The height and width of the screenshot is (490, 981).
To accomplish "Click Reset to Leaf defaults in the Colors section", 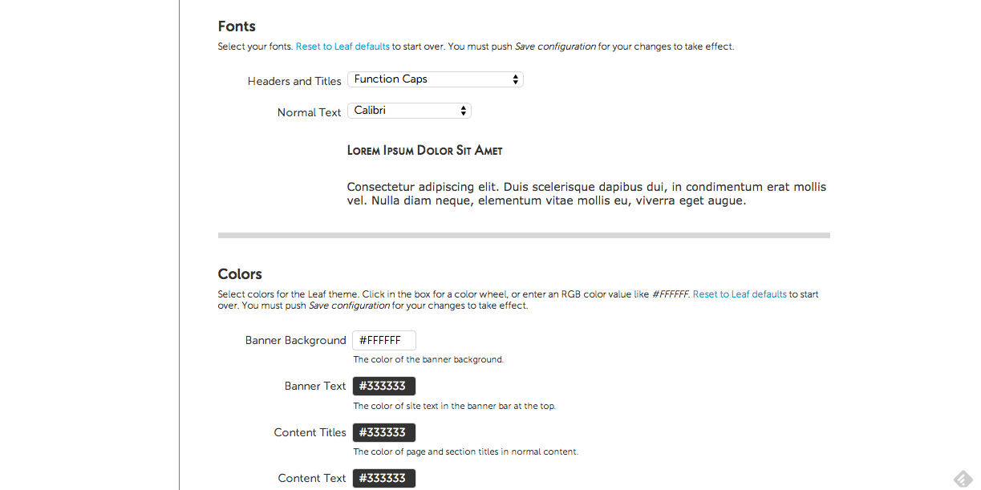I will (740, 294).
